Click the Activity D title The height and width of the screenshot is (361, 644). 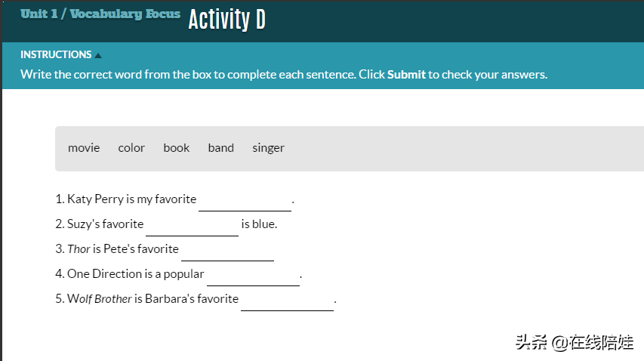226,20
